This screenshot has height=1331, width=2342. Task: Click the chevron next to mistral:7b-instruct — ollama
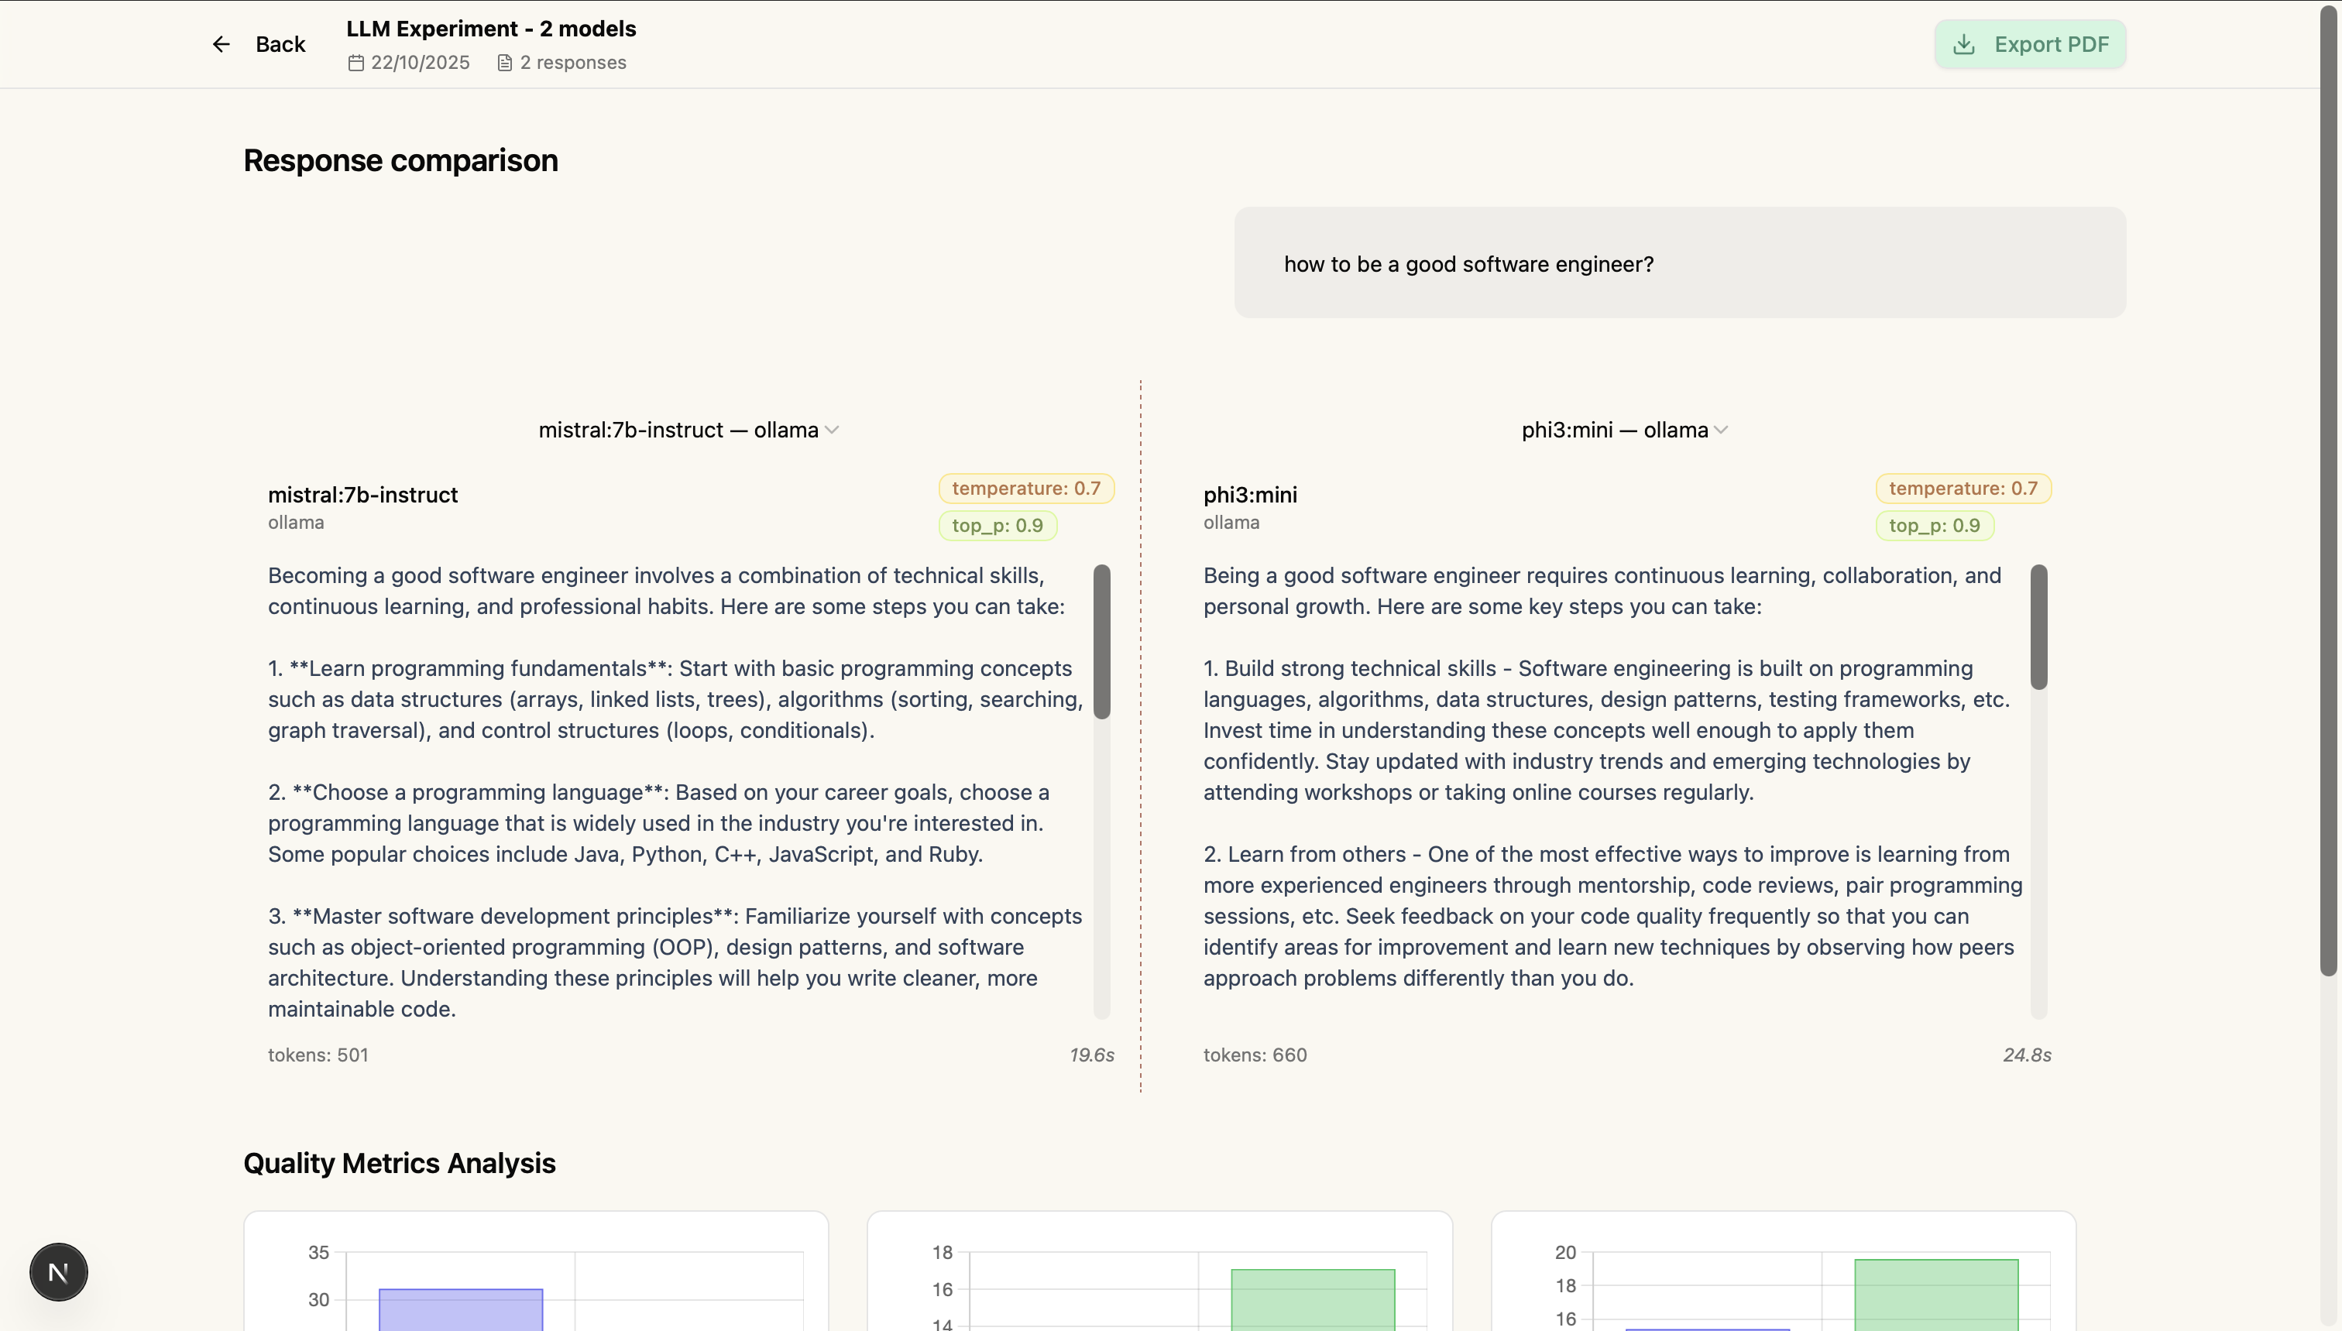pos(831,430)
